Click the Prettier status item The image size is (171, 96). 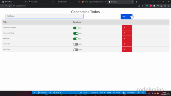coord(131,93)
